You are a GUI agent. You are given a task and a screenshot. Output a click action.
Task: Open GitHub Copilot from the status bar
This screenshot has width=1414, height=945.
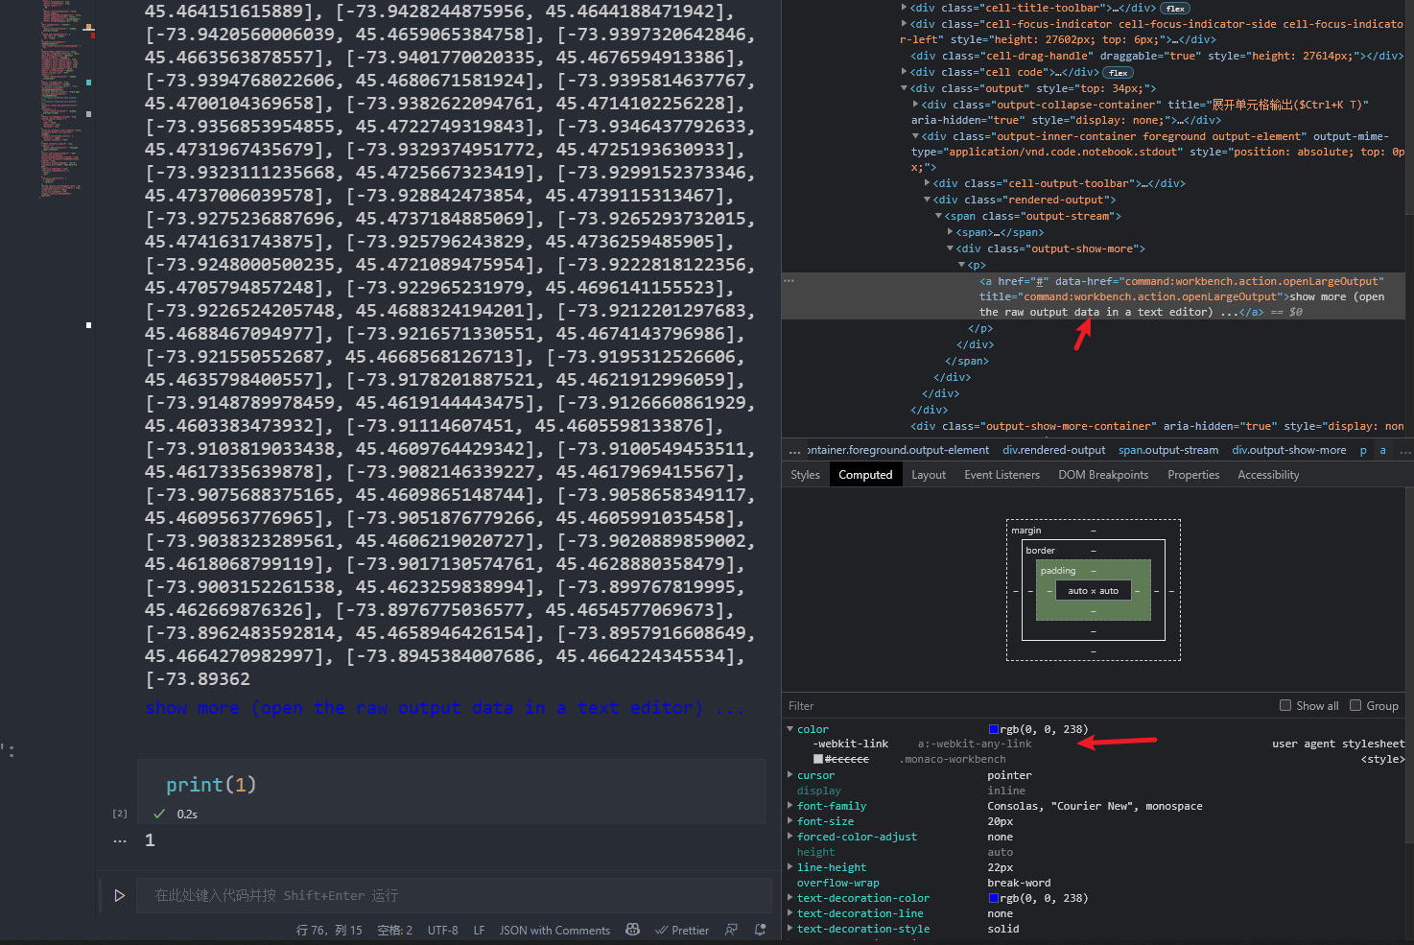pyautogui.click(x=632, y=930)
